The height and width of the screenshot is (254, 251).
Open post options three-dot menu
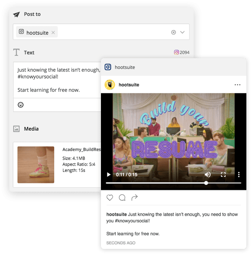[238, 85]
